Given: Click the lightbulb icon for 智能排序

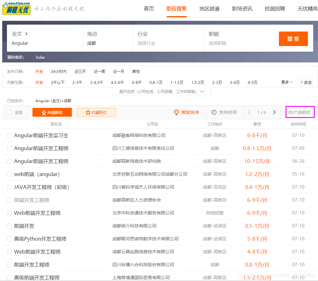Looking at the screenshot, I should point(176,112).
